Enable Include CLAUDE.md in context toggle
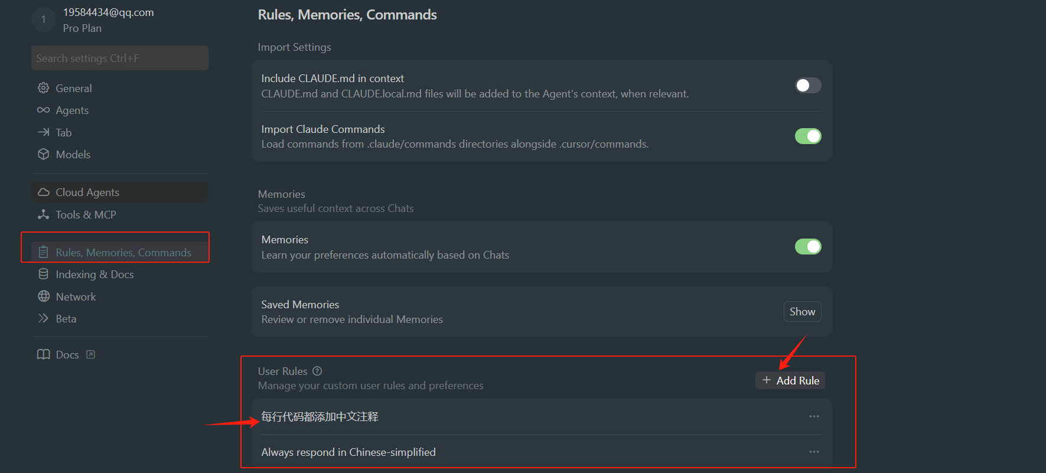This screenshot has height=473, width=1046. pyautogui.click(x=807, y=86)
